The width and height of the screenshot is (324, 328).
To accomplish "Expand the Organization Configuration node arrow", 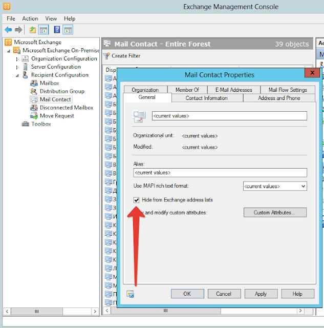I will (x=17, y=59).
